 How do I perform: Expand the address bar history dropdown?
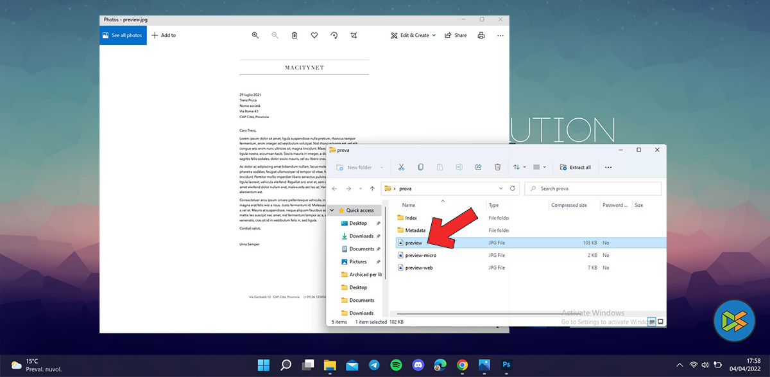[x=501, y=189]
